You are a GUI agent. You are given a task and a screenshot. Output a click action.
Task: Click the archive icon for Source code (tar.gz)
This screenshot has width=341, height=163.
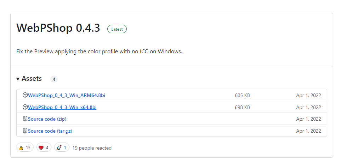point(25,131)
